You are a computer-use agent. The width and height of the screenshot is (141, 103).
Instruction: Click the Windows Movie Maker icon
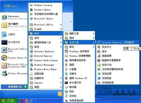point(31,69)
